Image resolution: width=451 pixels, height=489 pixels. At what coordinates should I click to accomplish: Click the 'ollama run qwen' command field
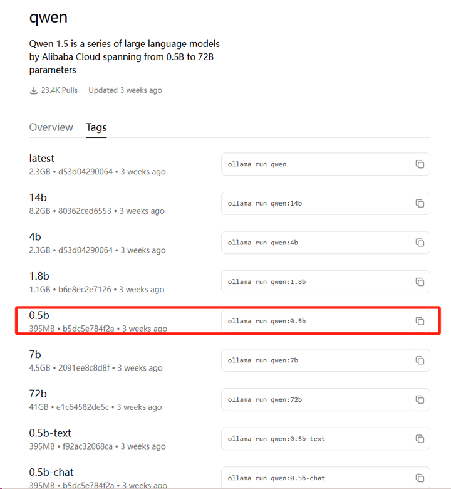coord(316,164)
